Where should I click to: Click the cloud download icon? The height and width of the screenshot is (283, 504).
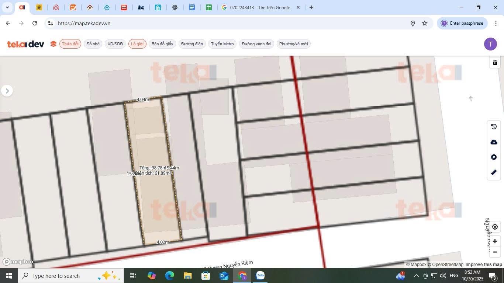(x=494, y=142)
